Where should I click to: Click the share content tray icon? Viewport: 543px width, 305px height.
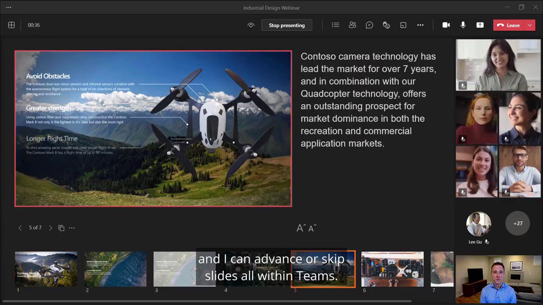coord(480,25)
